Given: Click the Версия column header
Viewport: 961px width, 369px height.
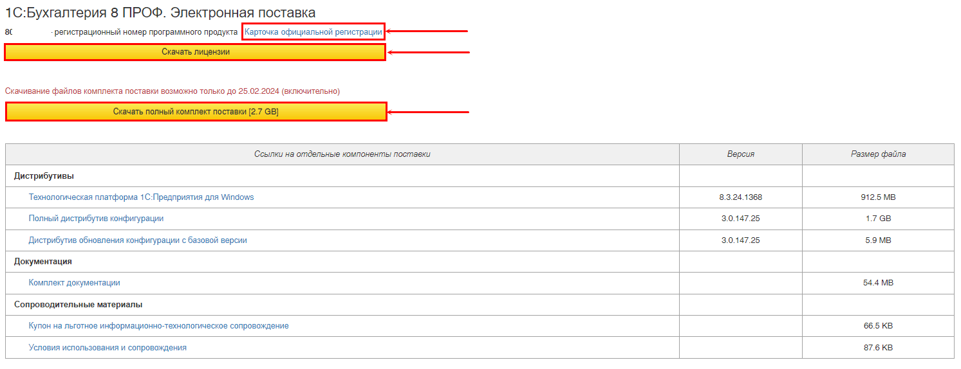Looking at the screenshot, I should [x=740, y=154].
